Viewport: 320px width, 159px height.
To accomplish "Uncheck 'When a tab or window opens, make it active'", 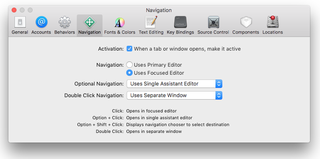I will (x=129, y=49).
